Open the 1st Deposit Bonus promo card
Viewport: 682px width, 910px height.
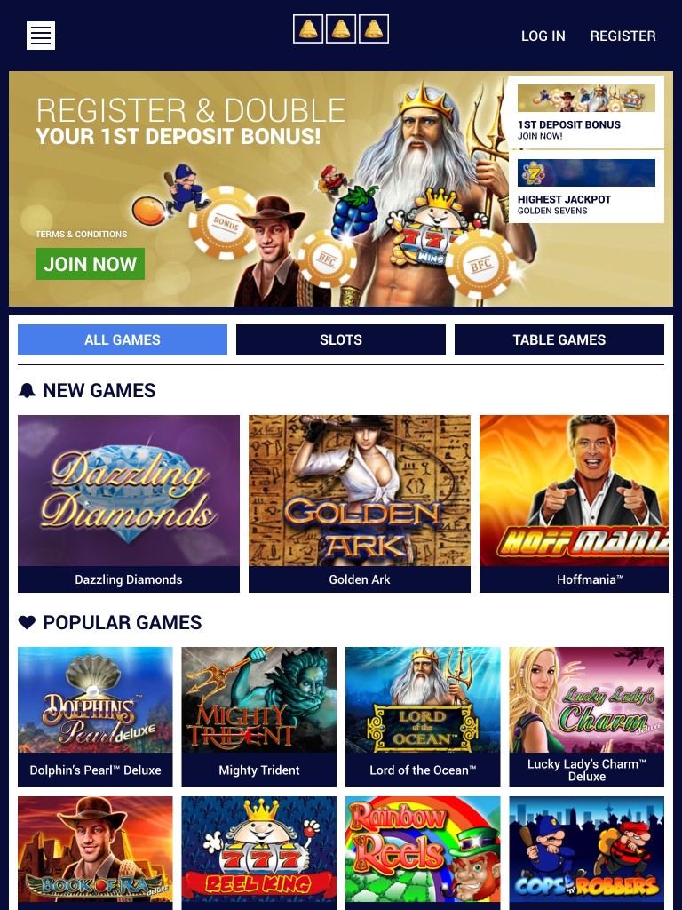[586, 113]
